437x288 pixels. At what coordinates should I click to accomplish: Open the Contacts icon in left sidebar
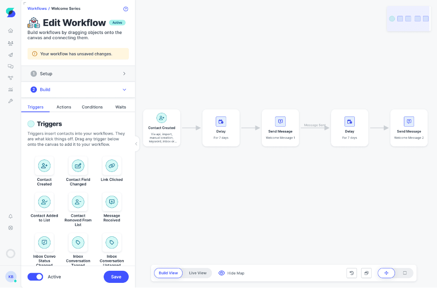(x=10, y=43)
